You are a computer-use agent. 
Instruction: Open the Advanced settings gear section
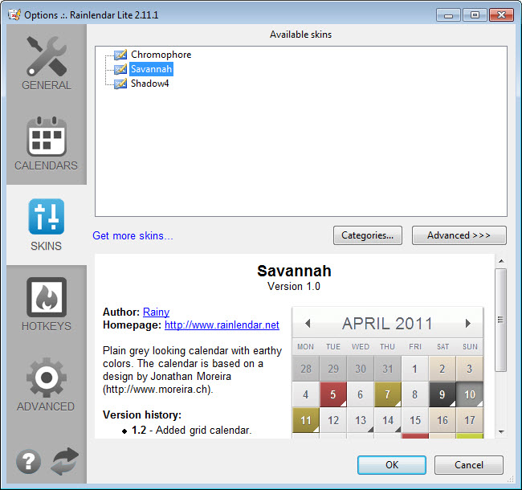47,385
